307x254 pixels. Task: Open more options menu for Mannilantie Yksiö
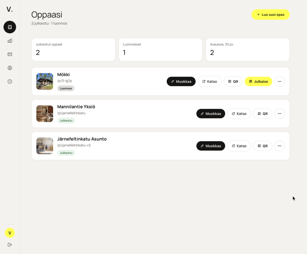[x=279, y=114]
